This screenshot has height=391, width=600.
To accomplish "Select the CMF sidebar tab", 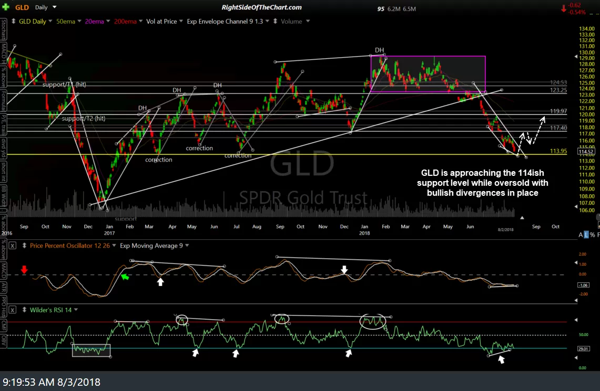I will (x=4, y=326).
